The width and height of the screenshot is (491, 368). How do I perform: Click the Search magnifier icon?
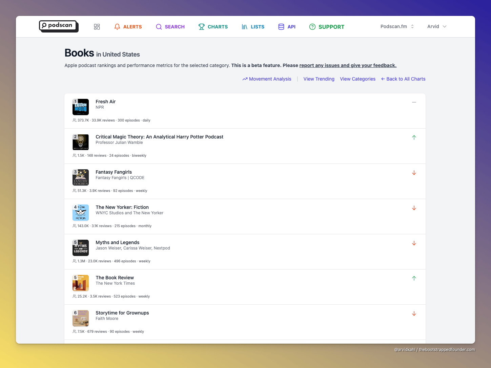[x=159, y=27]
